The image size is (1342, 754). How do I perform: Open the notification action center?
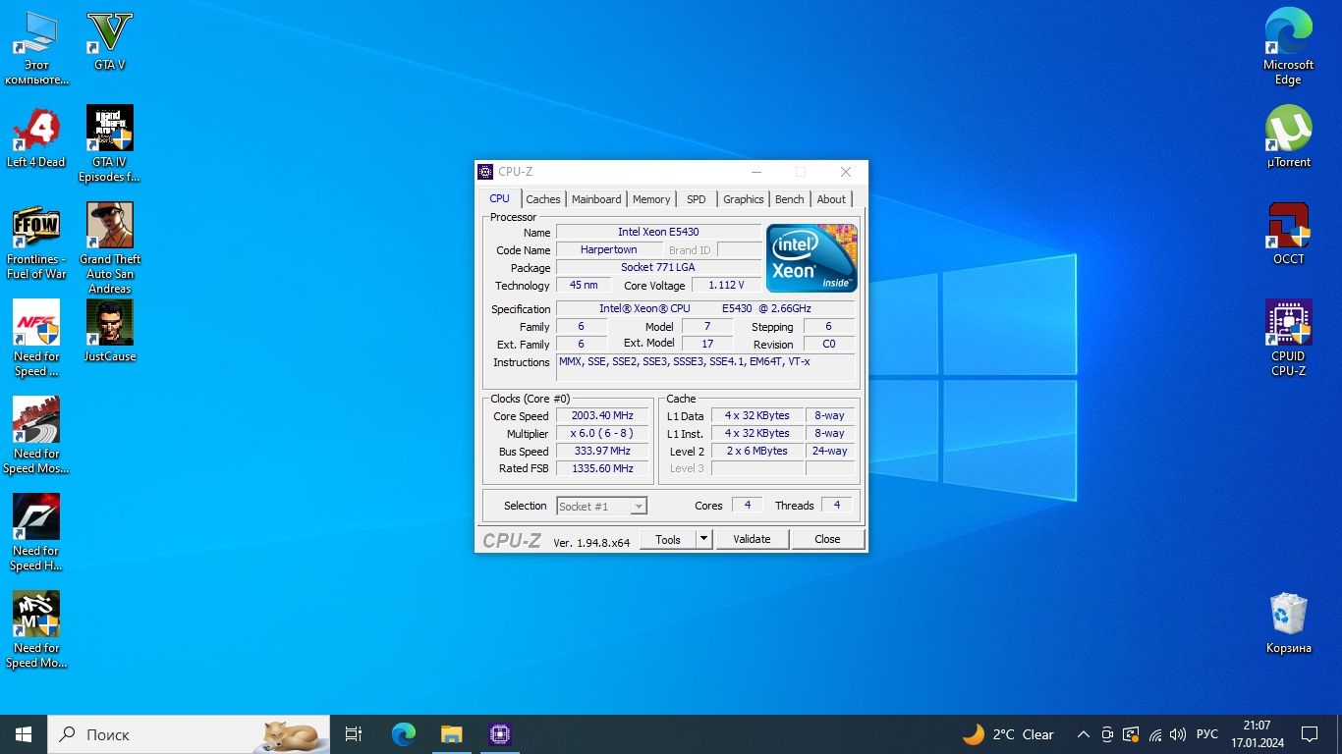(1310, 733)
